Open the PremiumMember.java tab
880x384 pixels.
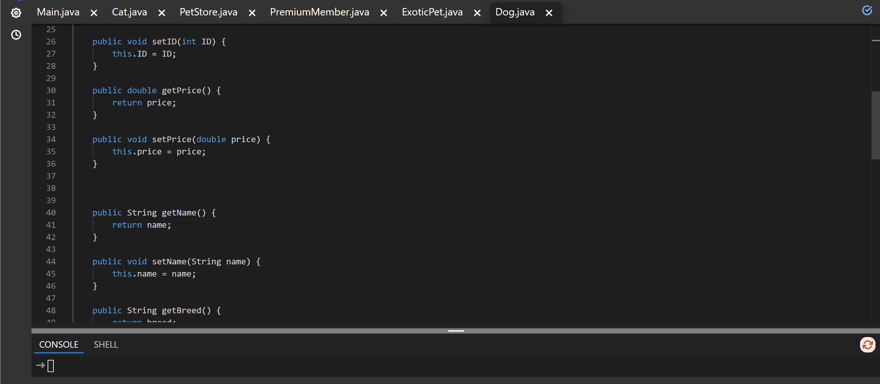click(319, 12)
